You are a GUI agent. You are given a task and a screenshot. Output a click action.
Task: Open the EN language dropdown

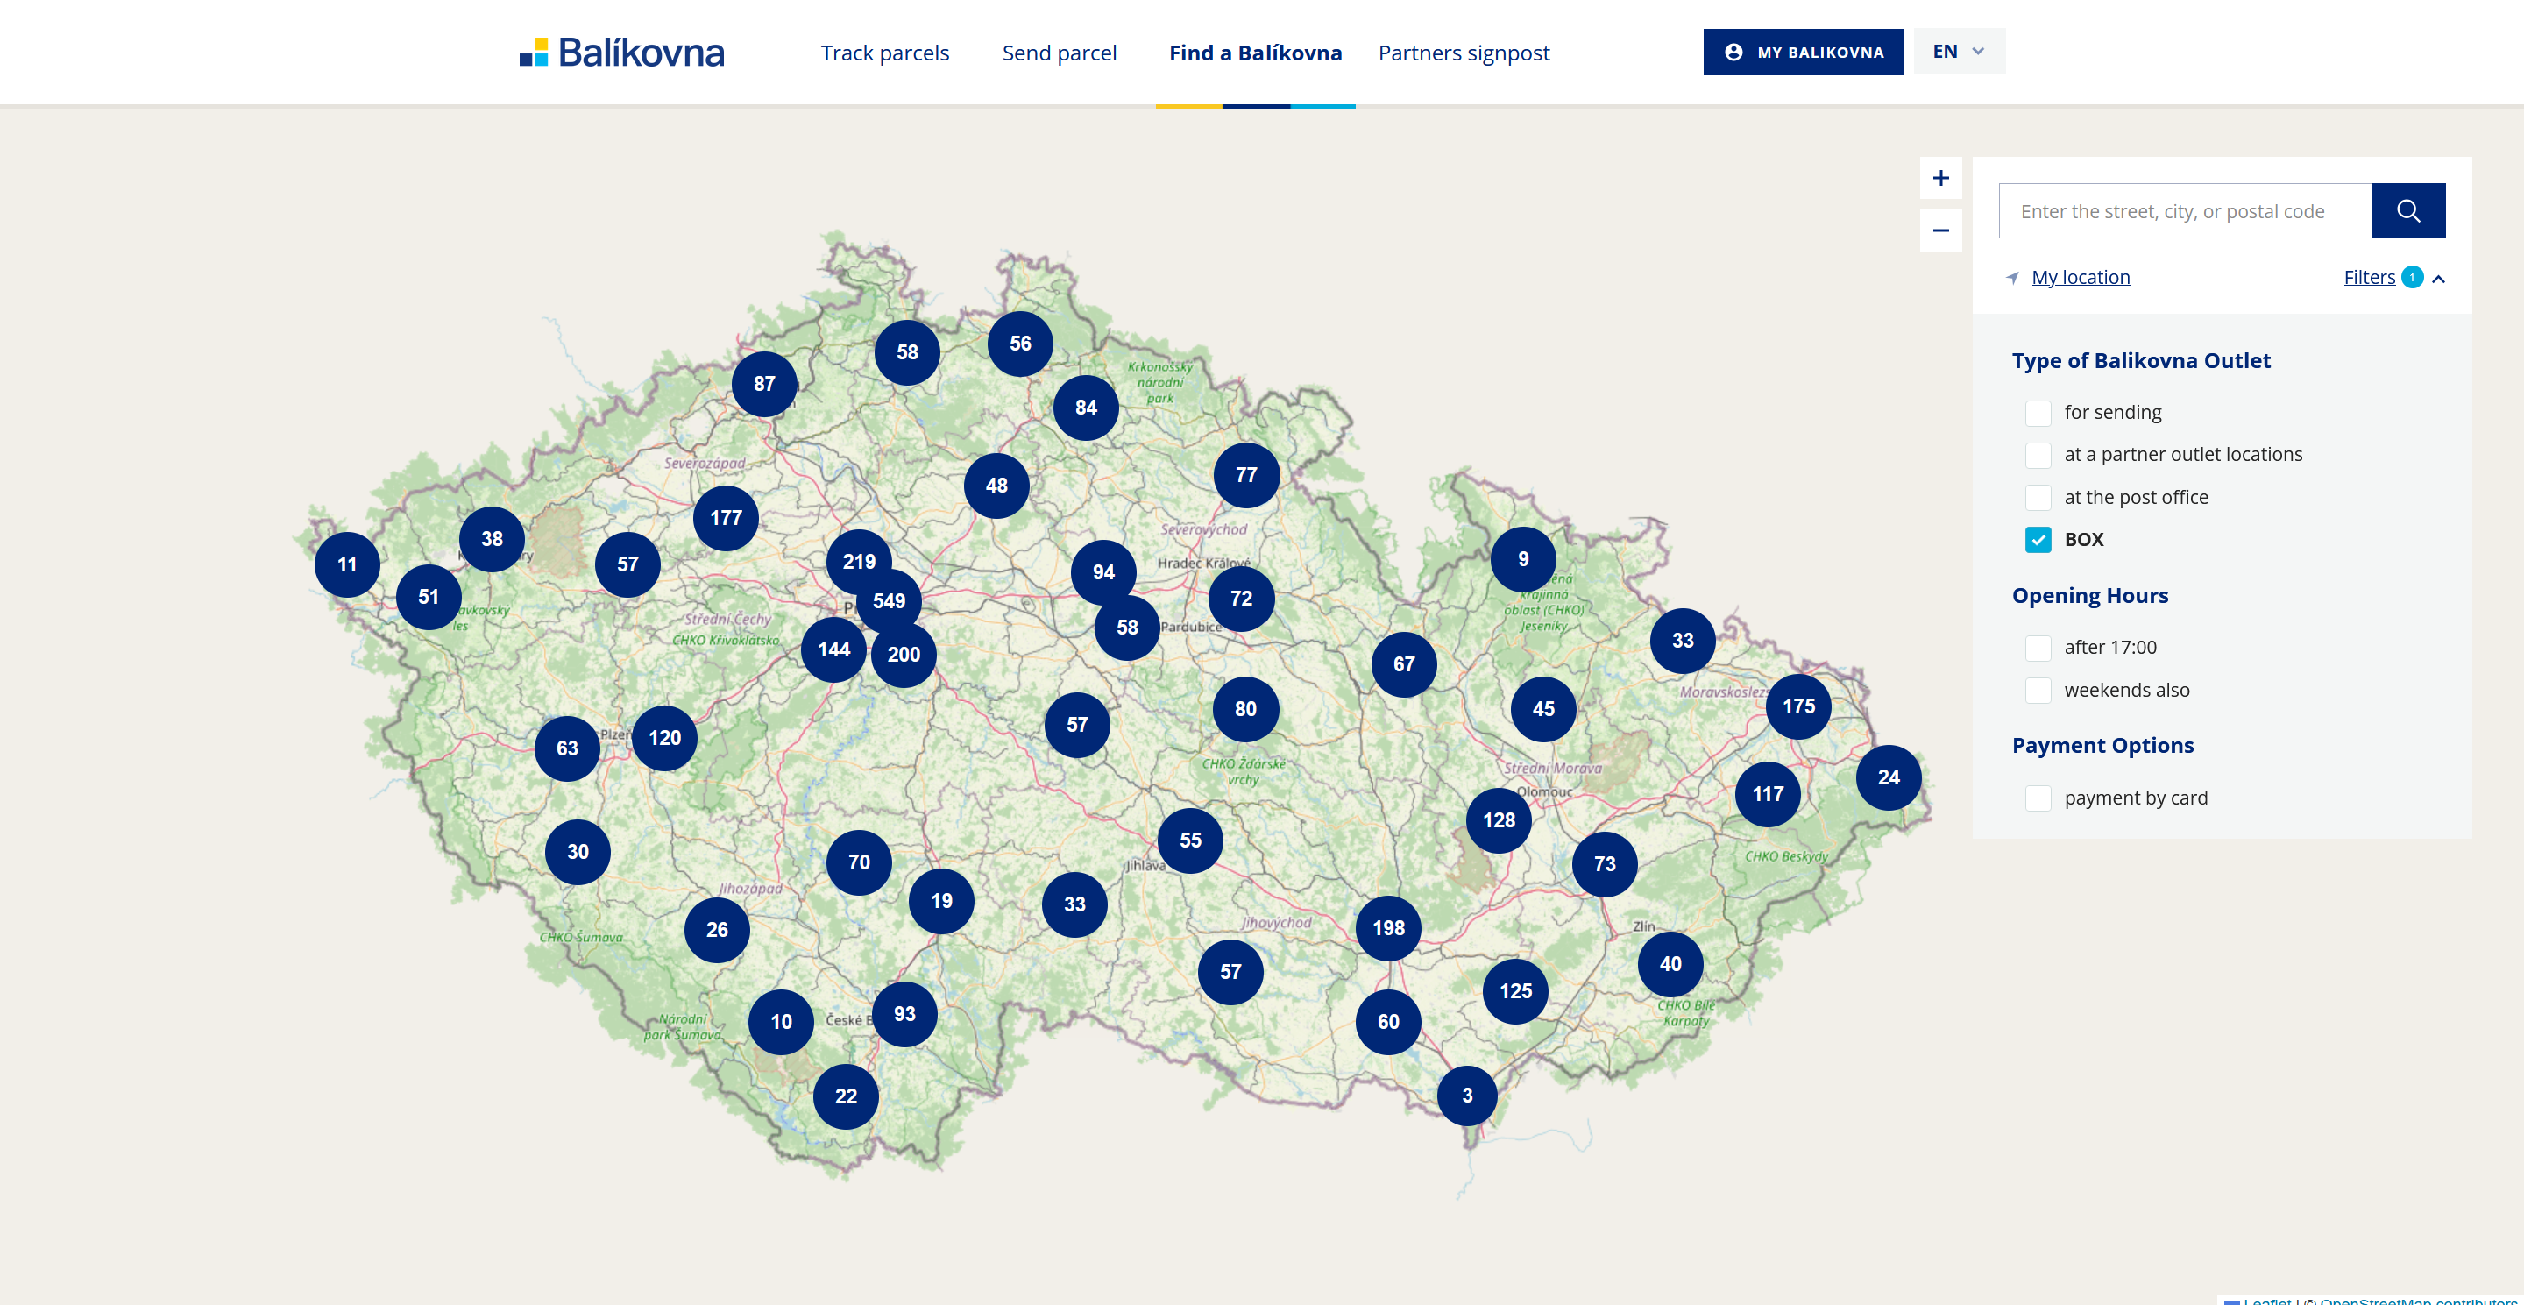[x=1958, y=52]
